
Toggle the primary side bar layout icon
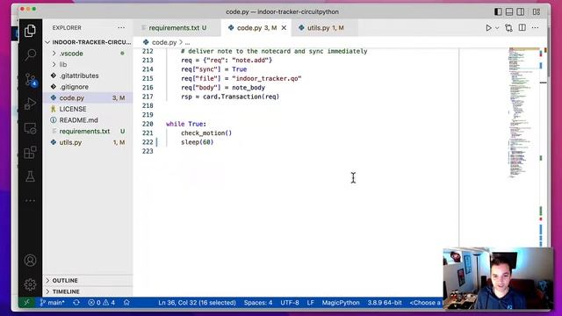point(498,11)
